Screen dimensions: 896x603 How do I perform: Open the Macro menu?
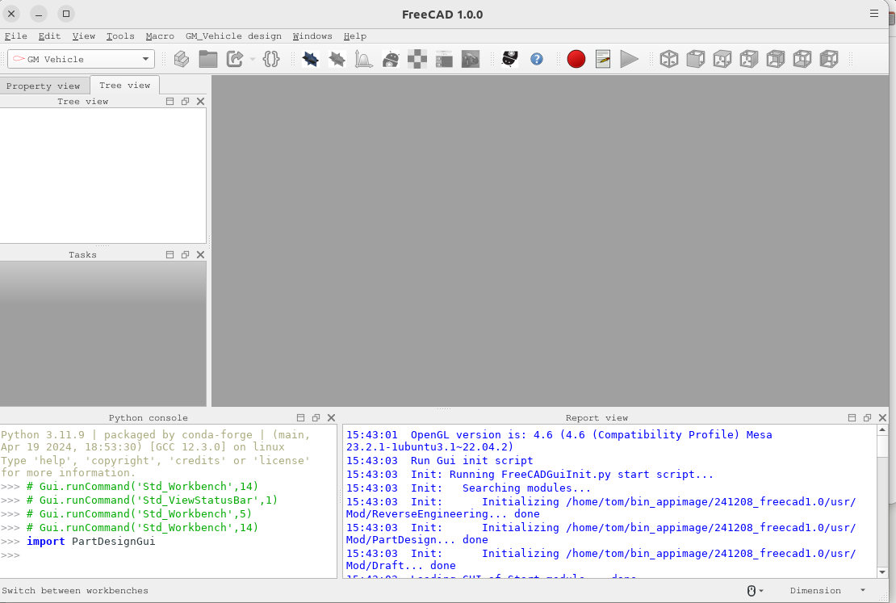pos(160,36)
